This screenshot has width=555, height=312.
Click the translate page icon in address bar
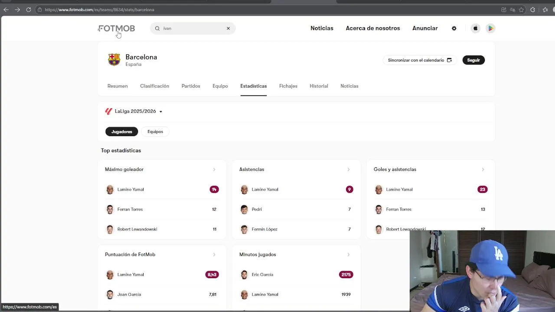(513, 10)
